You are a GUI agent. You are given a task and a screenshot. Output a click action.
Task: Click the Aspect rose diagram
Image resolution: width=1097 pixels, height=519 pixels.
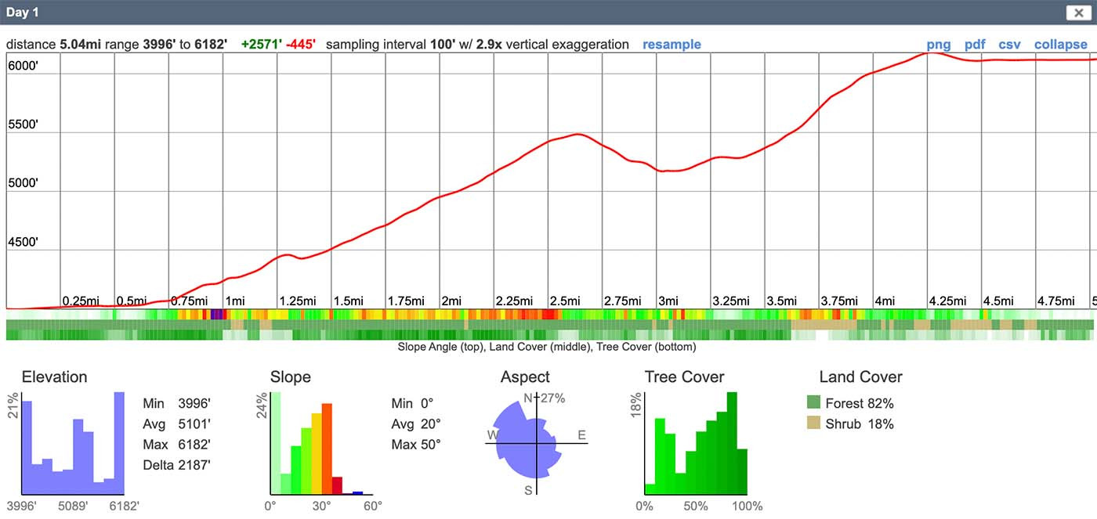(x=535, y=441)
